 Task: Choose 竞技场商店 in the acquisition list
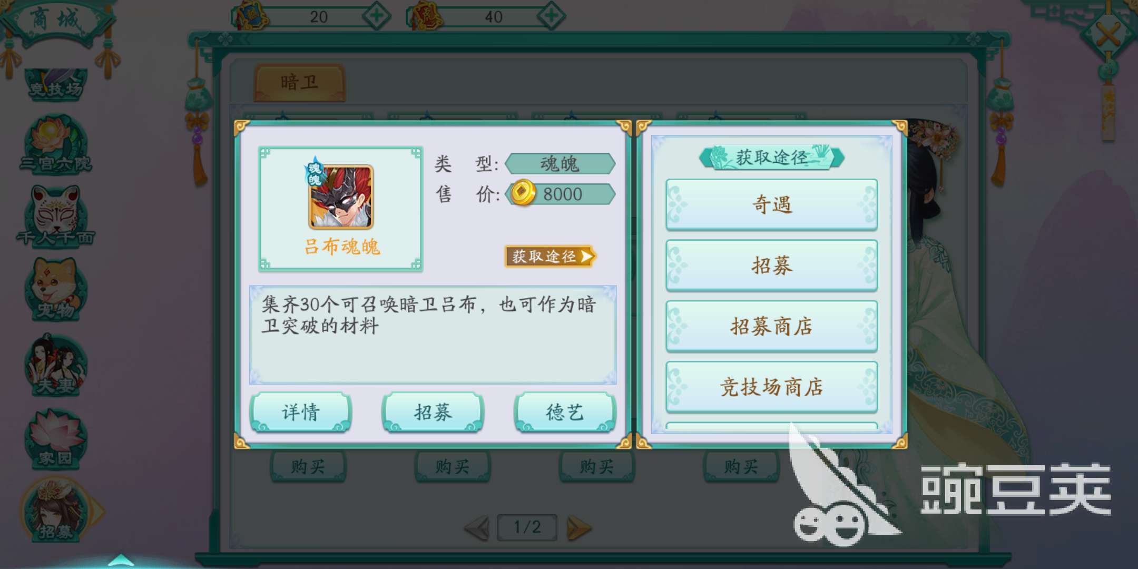click(772, 387)
